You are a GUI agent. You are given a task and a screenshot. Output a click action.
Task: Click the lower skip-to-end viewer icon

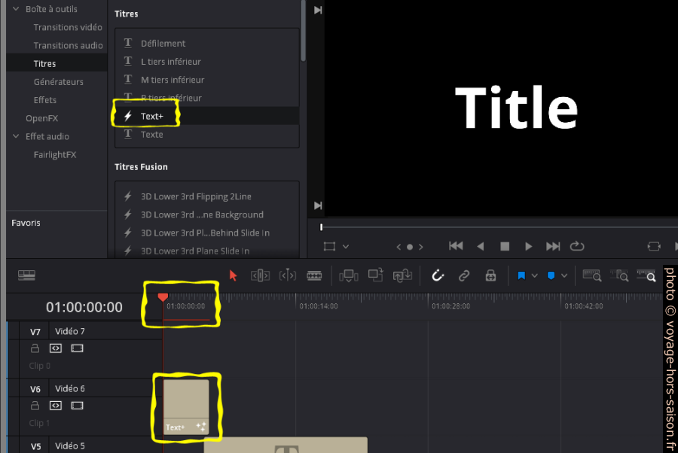pyautogui.click(x=318, y=205)
